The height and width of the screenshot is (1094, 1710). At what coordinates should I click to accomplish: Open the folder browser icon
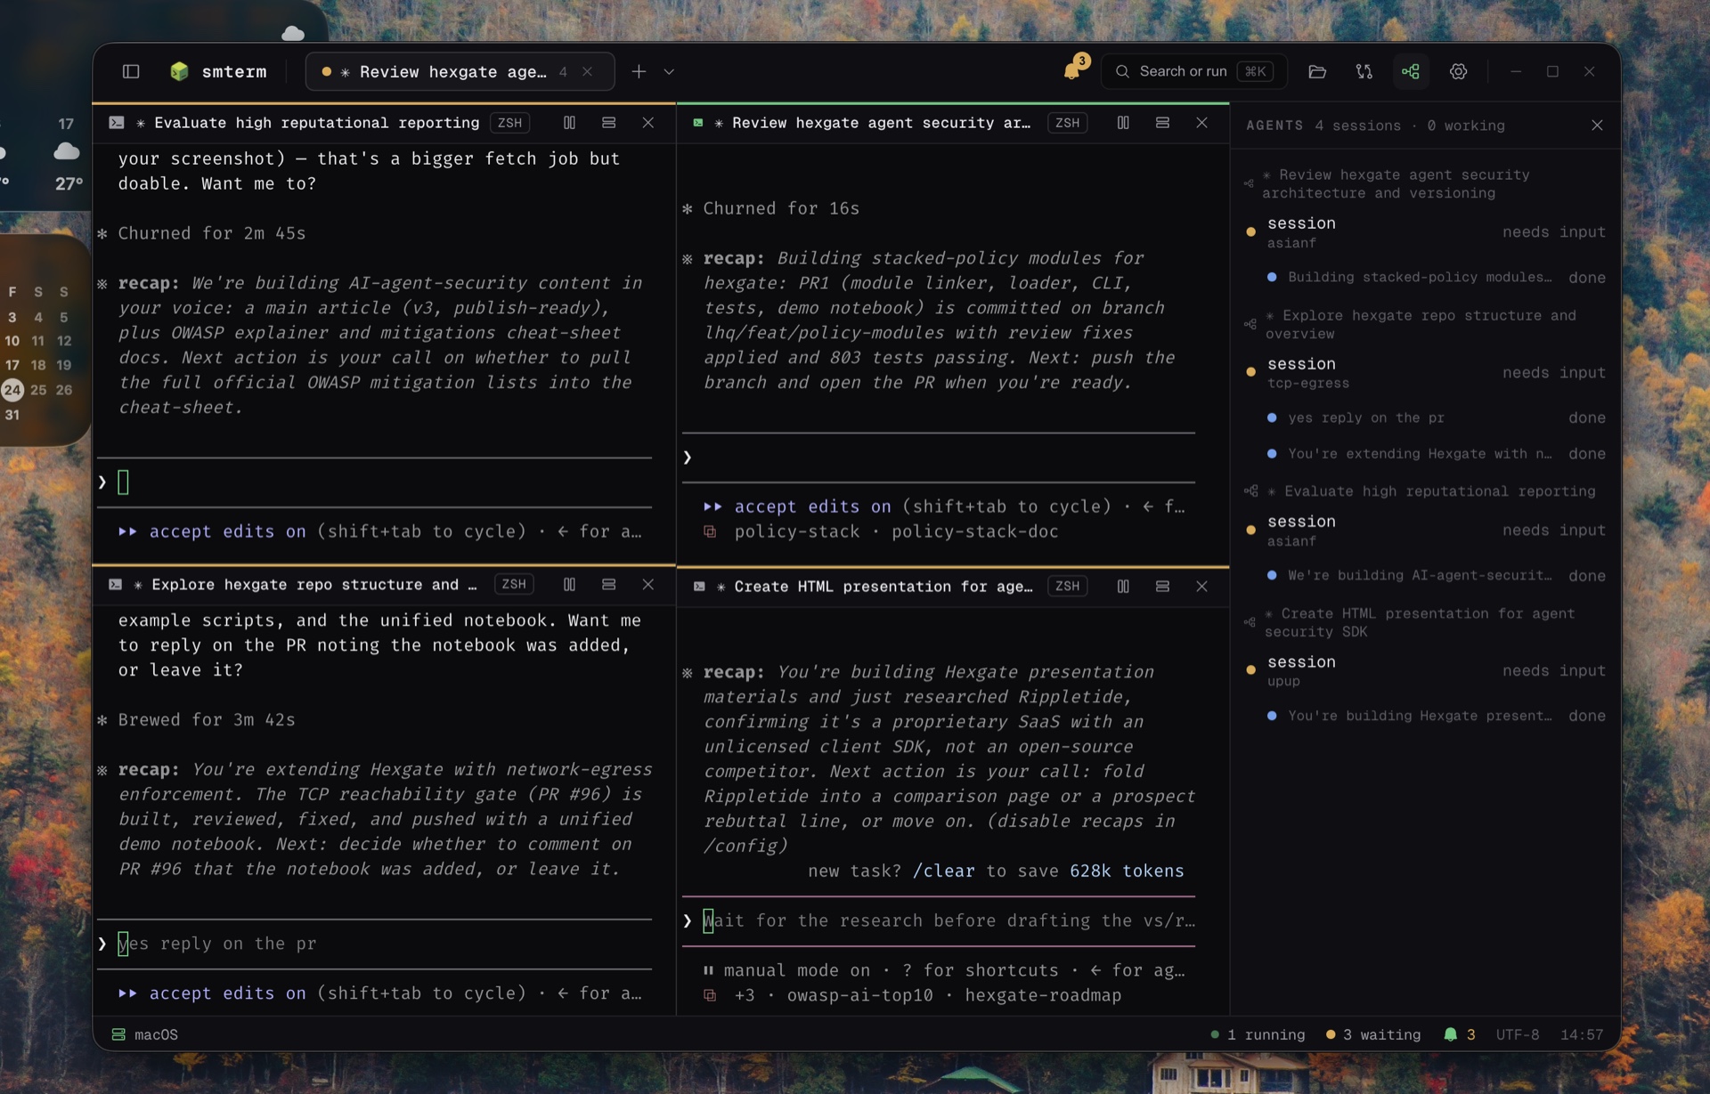pyautogui.click(x=1317, y=71)
